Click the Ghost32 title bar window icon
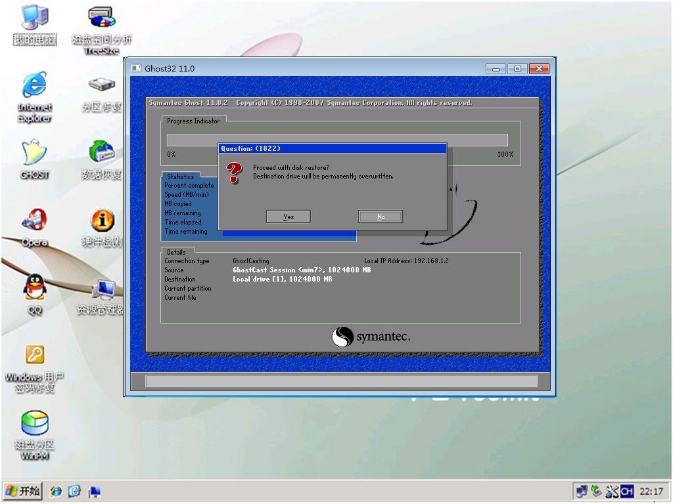Screen dimensions: 673x504 [x=137, y=68]
